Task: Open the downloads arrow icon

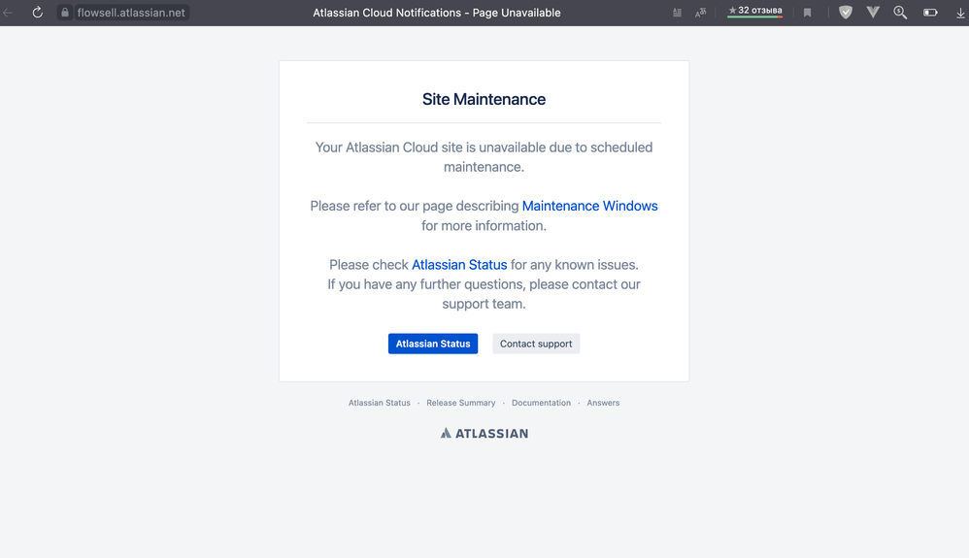Action: tap(960, 13)
